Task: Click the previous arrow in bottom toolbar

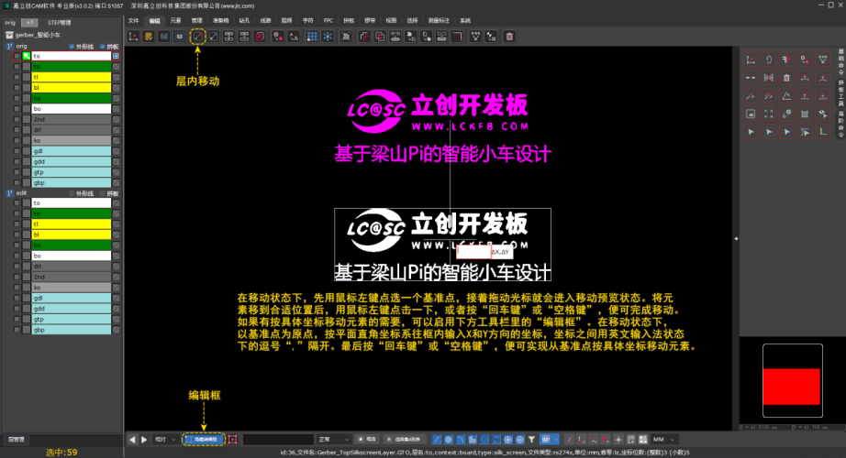Action: click(x=132, y=440)
